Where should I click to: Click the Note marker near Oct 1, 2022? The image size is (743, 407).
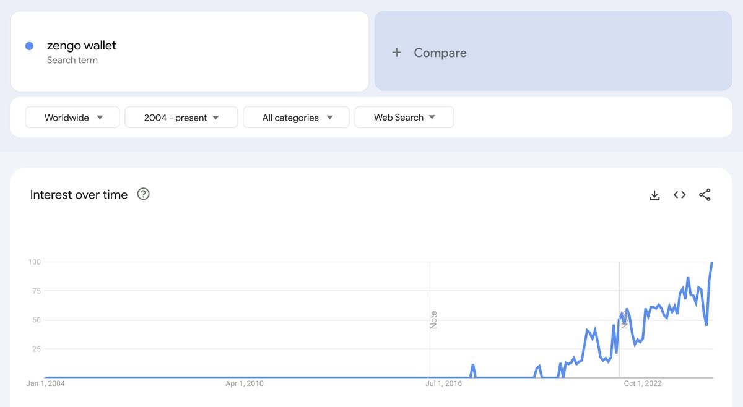click(625, 320)
